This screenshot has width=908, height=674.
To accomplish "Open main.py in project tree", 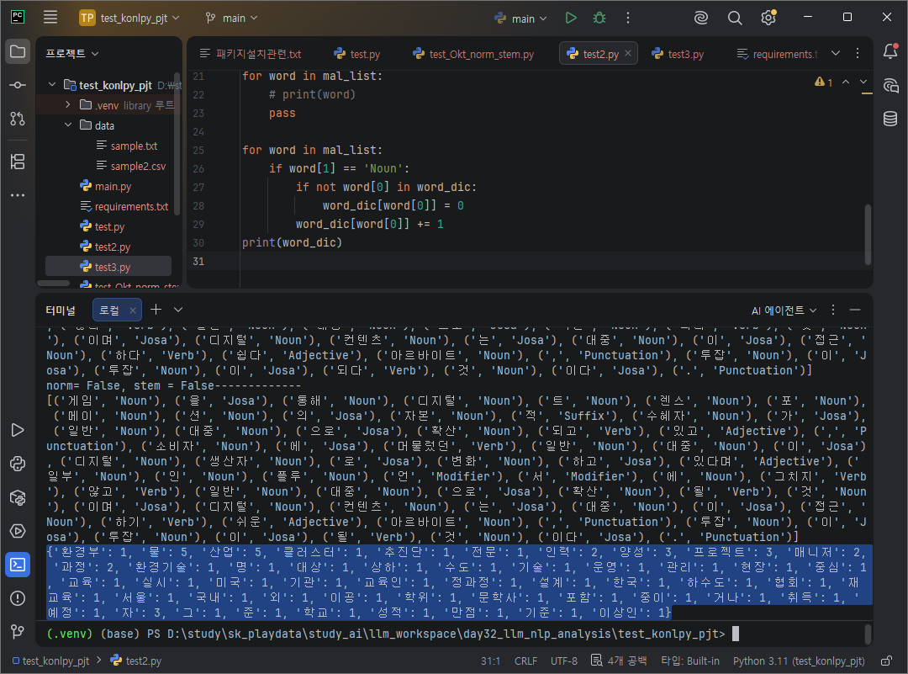I will [x=113, y=186].
